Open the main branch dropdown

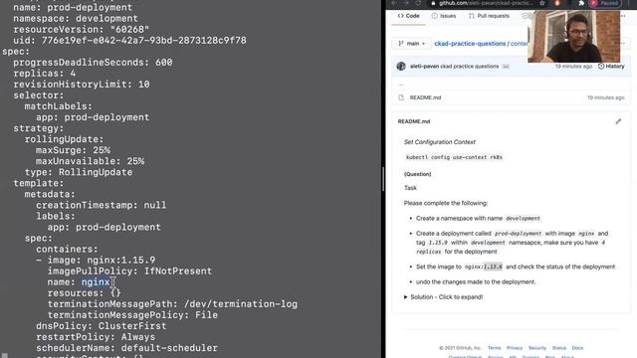tap(411, 44)
